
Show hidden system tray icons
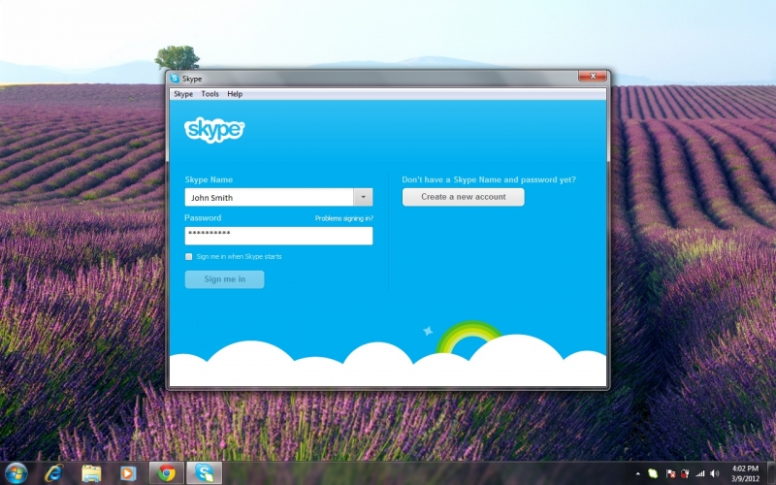pyautogui.click(x=638, y=473)
